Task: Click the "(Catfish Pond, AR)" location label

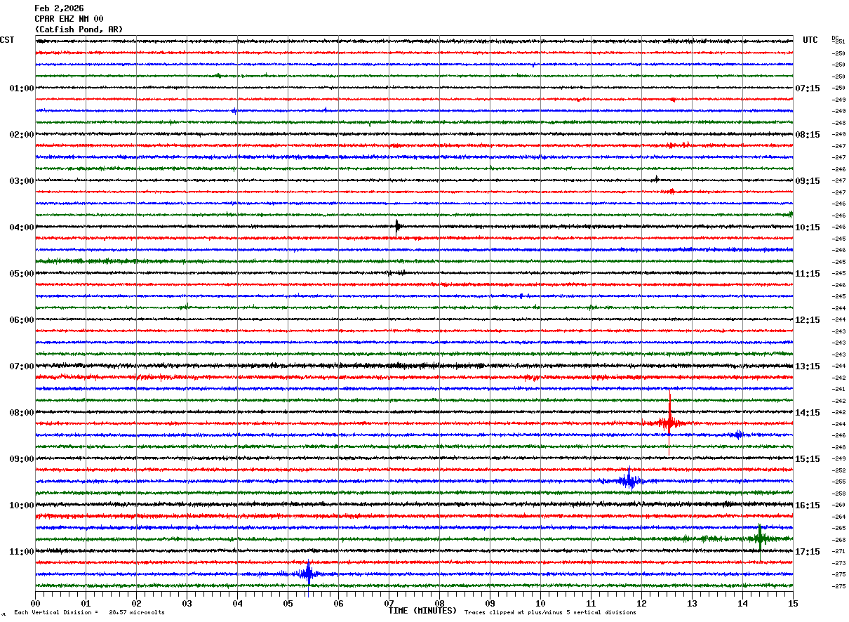Action: point(79,29)
